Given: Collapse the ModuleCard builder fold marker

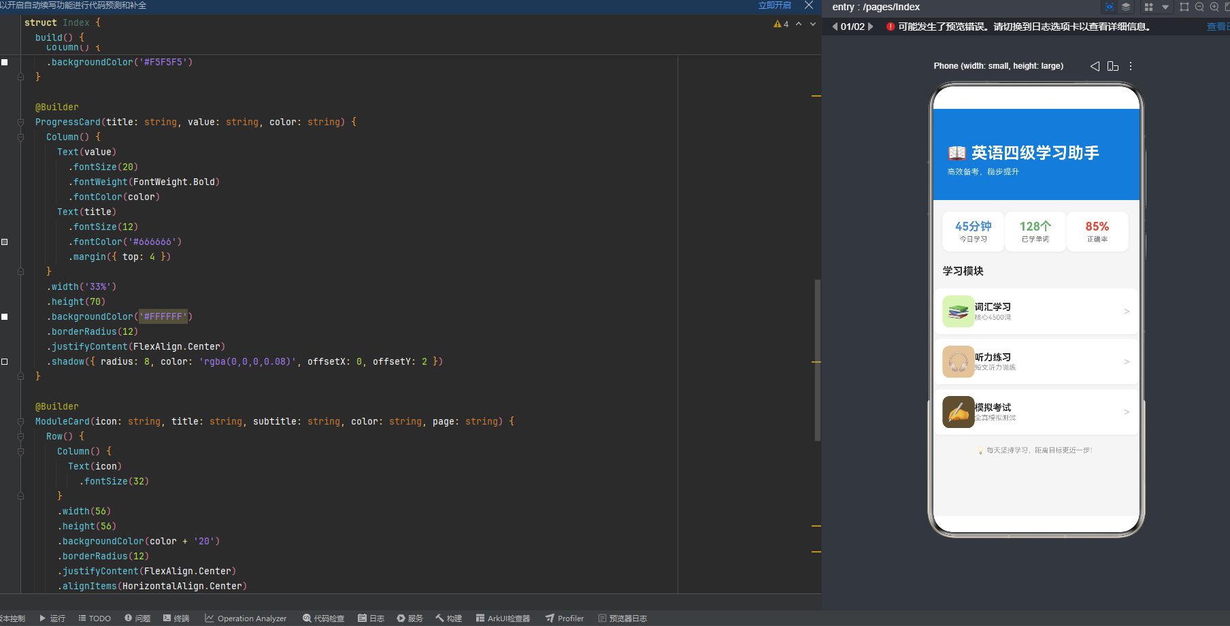Looking at the screenshot, I should 20,422.
